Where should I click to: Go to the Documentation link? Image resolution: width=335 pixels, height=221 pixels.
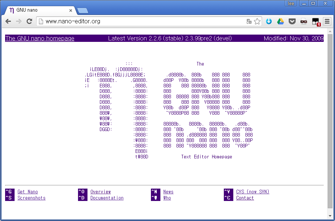(107, 198)
